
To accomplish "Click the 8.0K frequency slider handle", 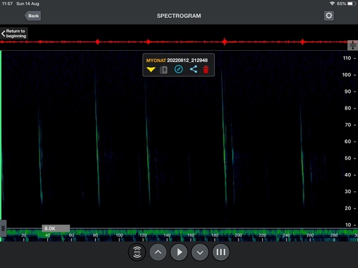I will 56,229.
